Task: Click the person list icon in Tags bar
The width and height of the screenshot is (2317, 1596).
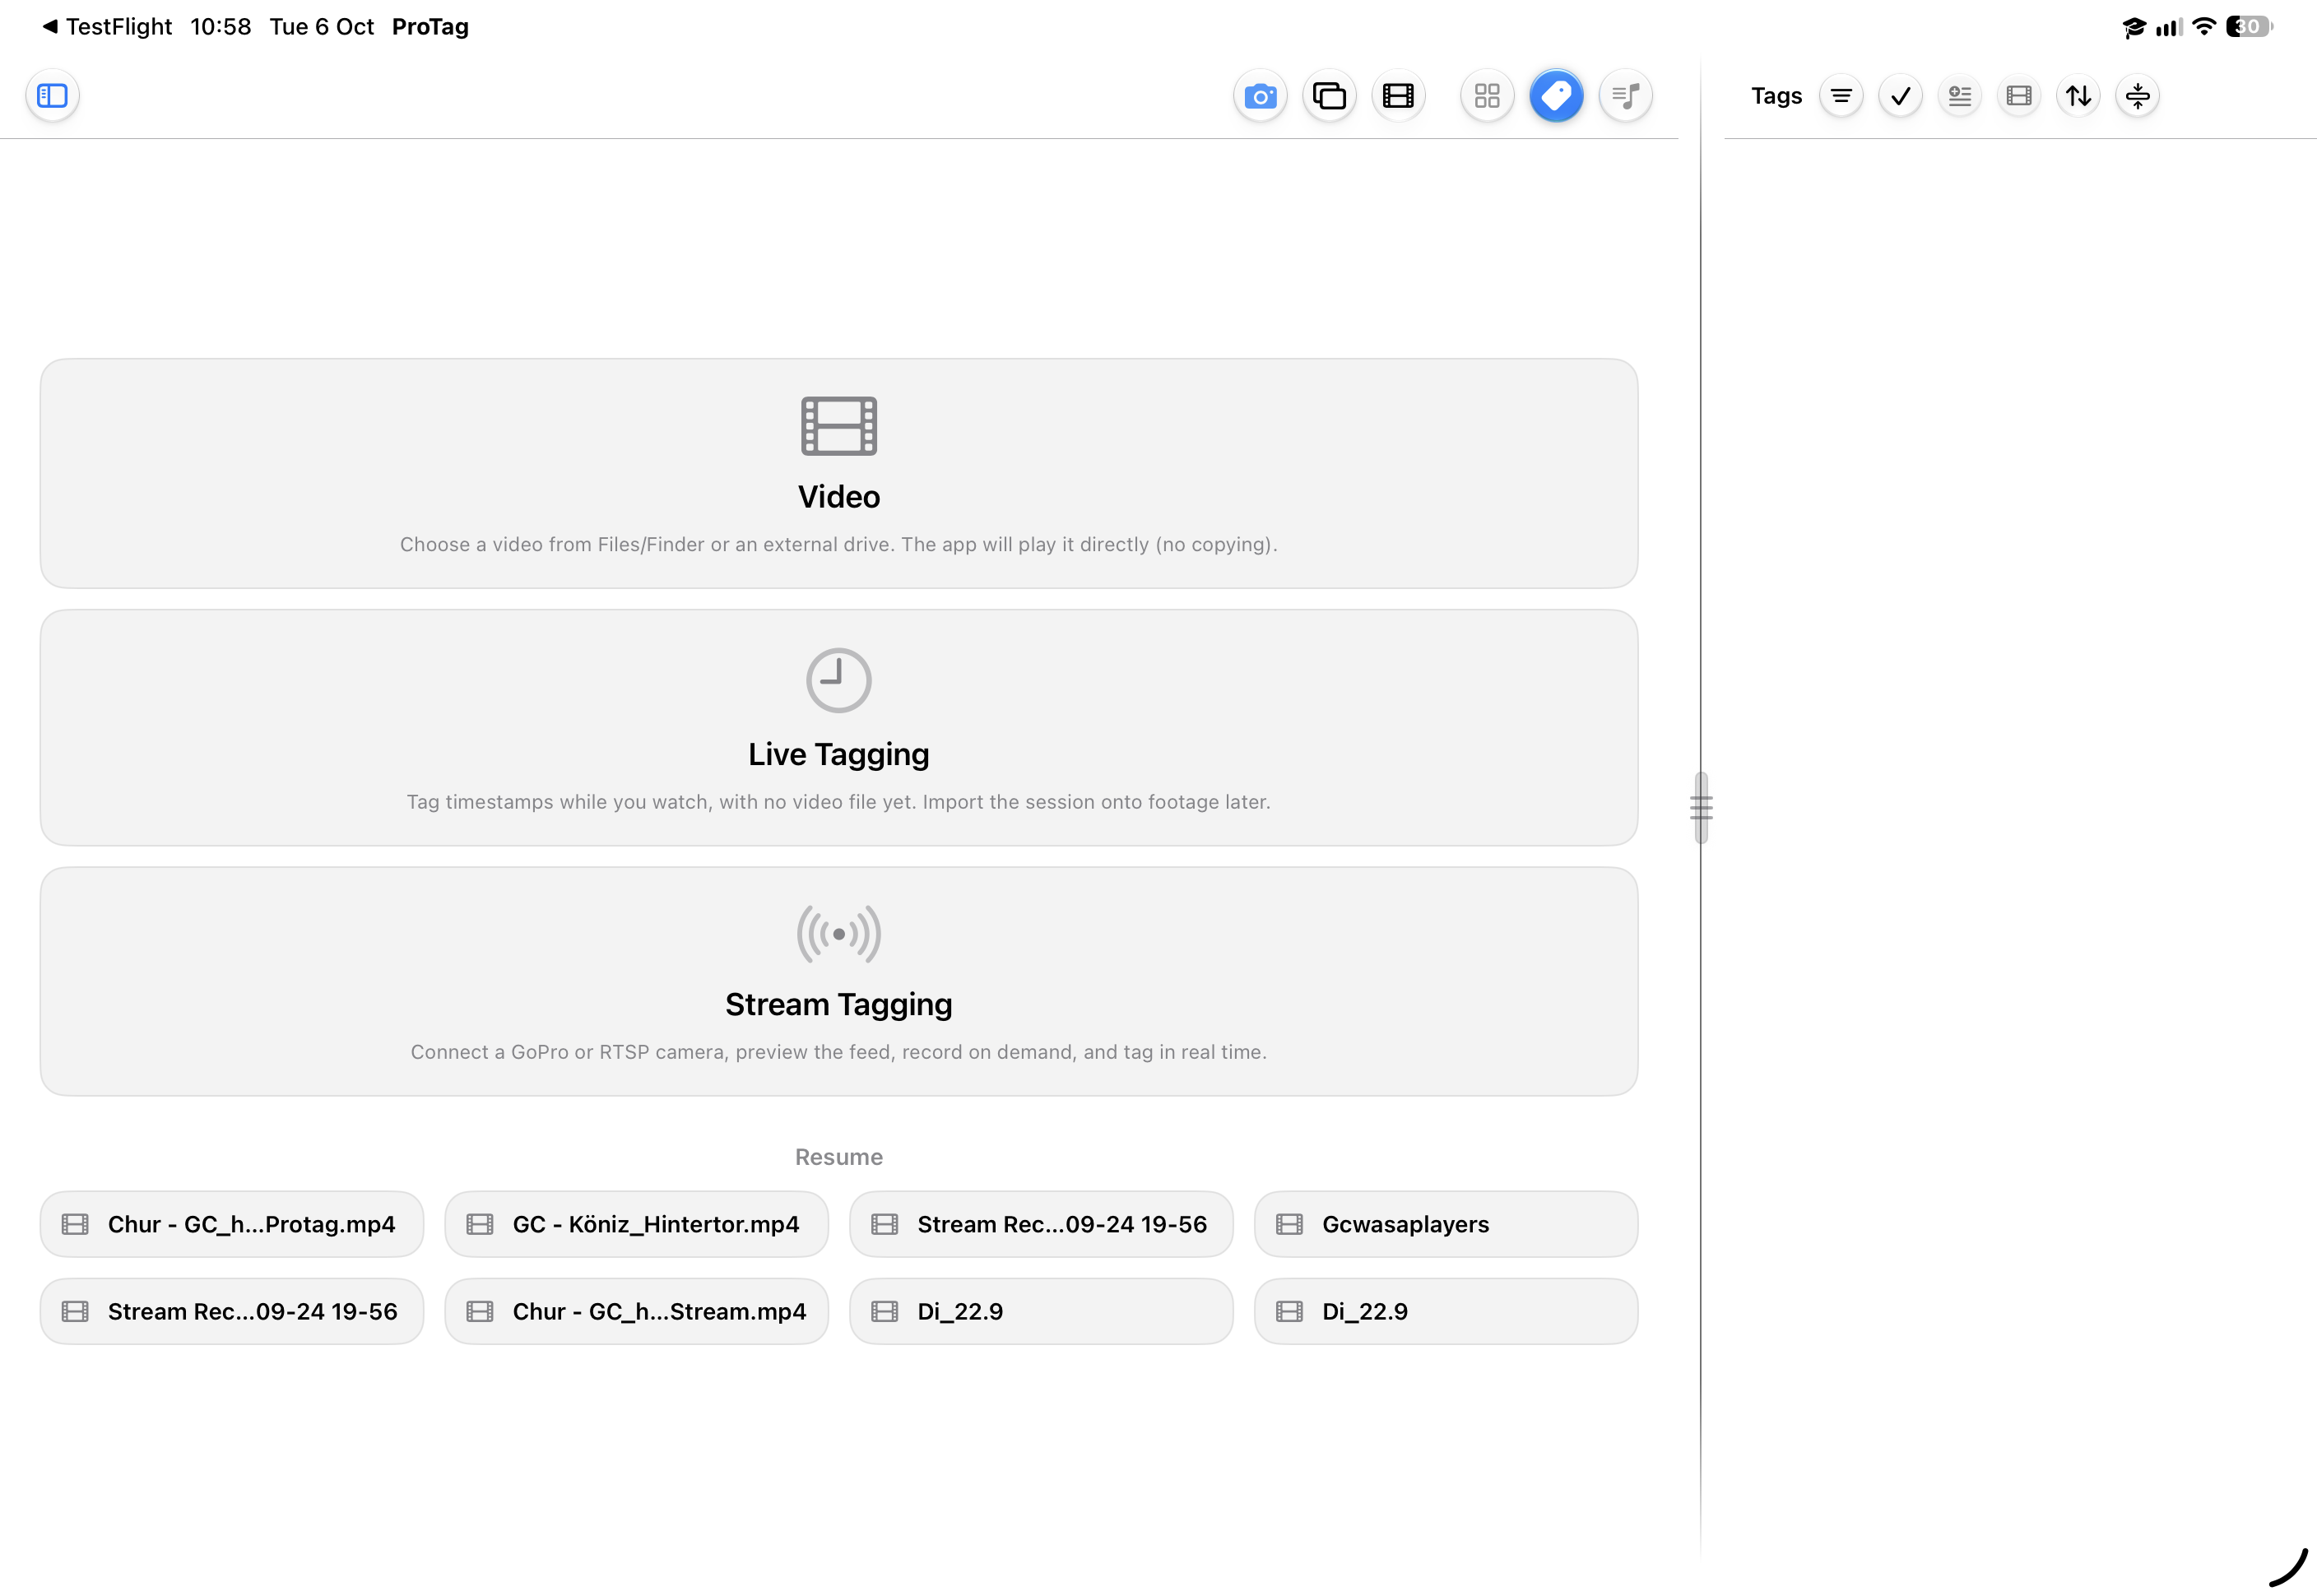Action: tap(1960, 96)
